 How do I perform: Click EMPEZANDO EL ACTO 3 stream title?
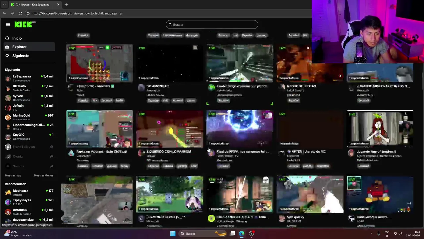pos(242,217)
